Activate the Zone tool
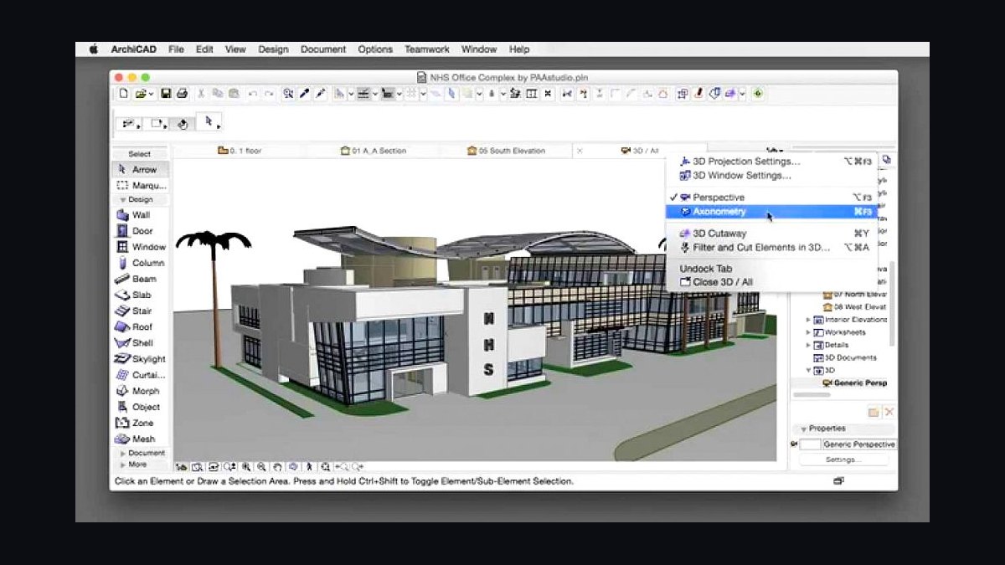This screenshot has height=565, width=1005. point(140,423)
